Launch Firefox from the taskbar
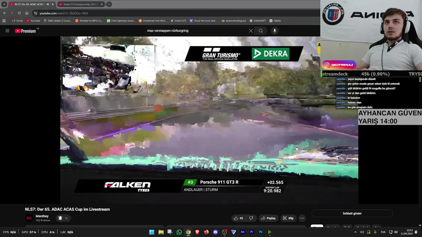 (x=206, y=232)
